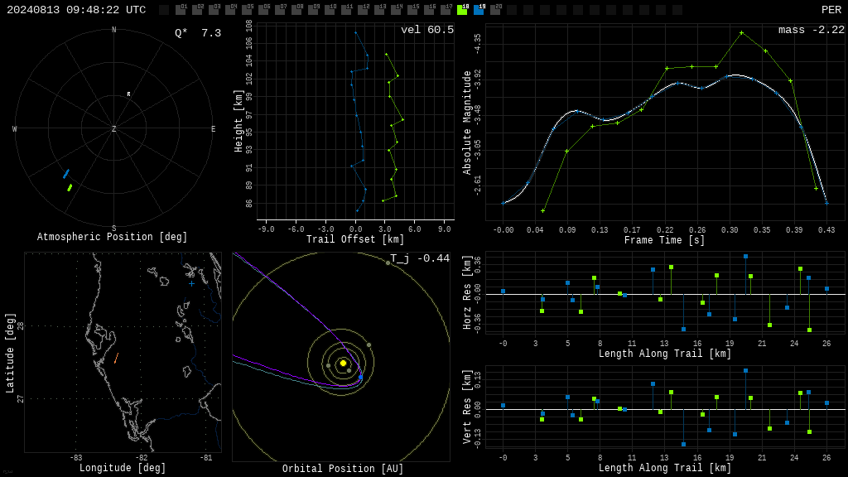Click the orange ground track on map
Screen dimensions: 848x477
(x=116, y=358)
